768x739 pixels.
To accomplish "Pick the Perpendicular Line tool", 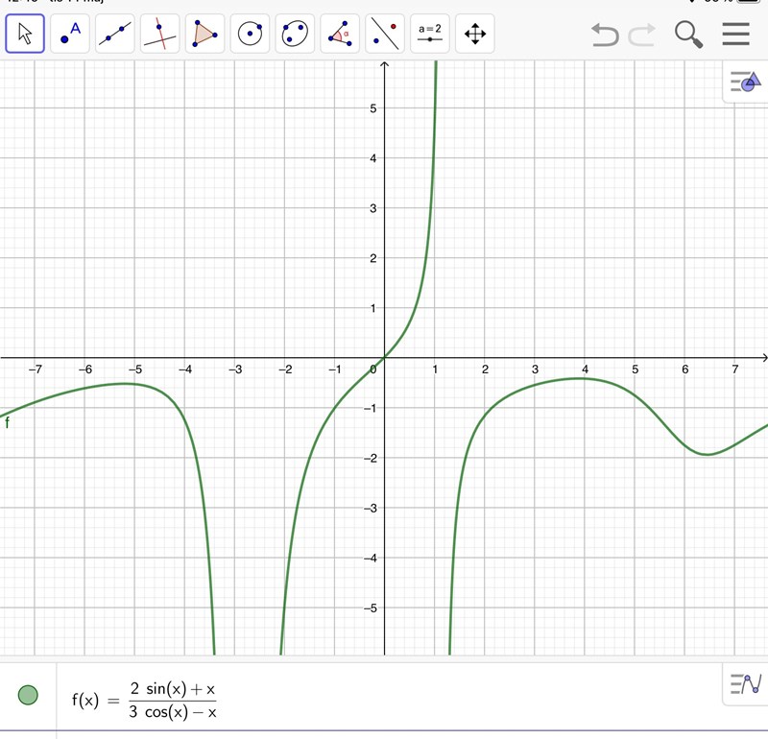I will 160,35.
